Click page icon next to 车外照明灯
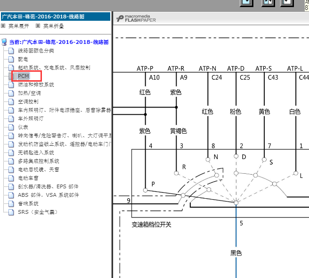The image size is (309, 278). (x=11, y=118)
